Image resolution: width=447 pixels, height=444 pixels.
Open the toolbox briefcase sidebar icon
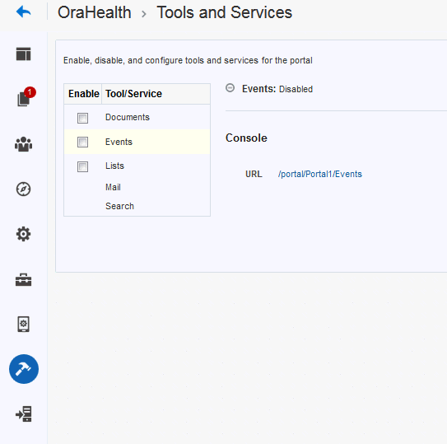coord(23,279)
